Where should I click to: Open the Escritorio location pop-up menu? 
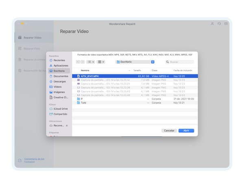tap(135, 62)
